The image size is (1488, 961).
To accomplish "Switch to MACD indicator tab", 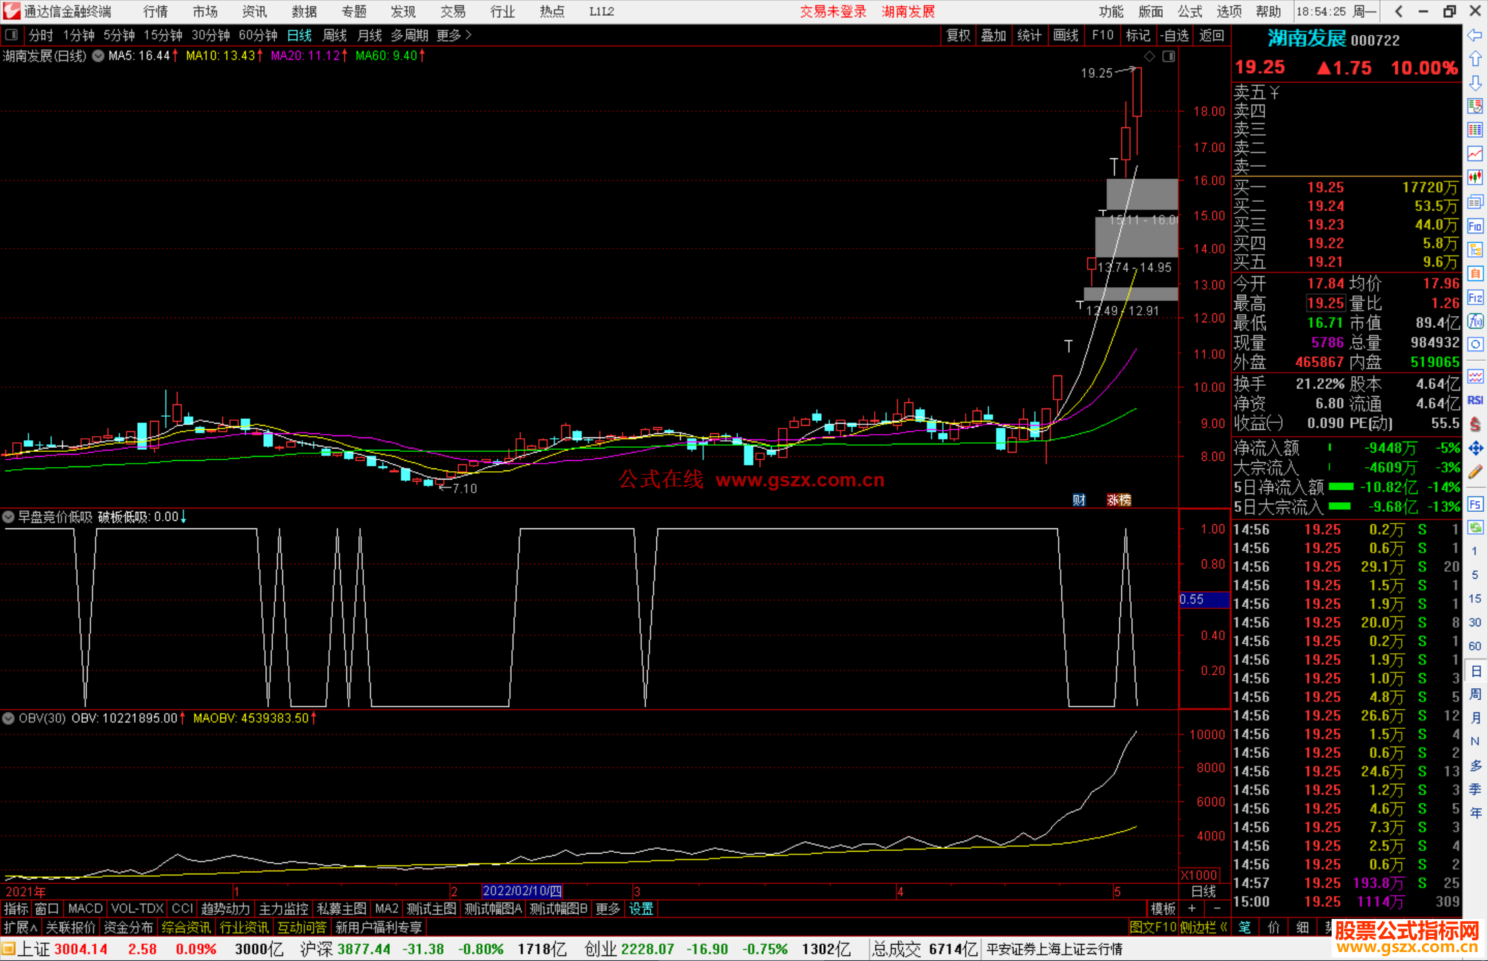I will click(85, 909).
